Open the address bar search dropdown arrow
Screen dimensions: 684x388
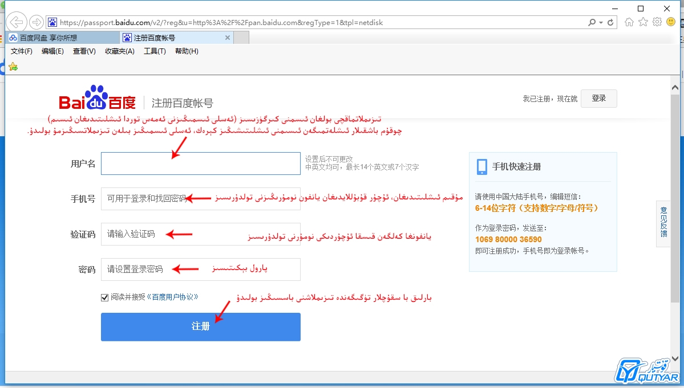(x=601, y=22)
